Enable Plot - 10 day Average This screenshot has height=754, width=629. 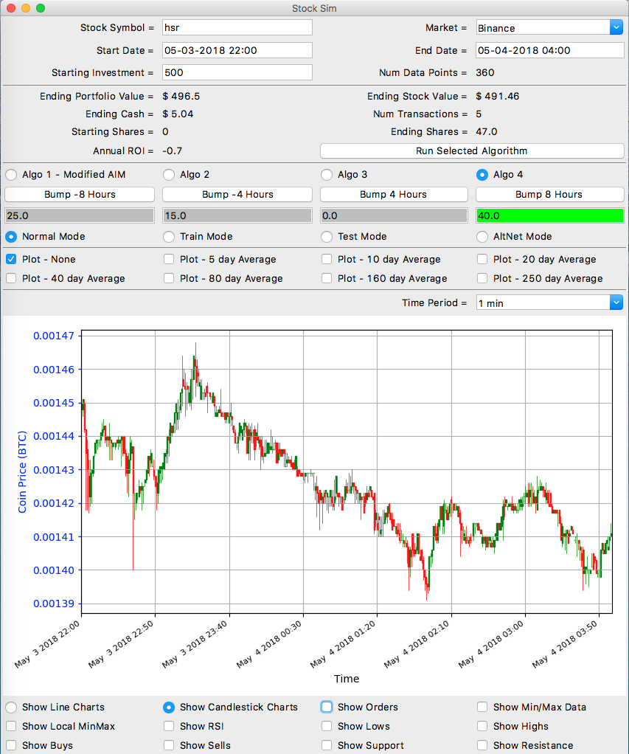tap(327, 259)
